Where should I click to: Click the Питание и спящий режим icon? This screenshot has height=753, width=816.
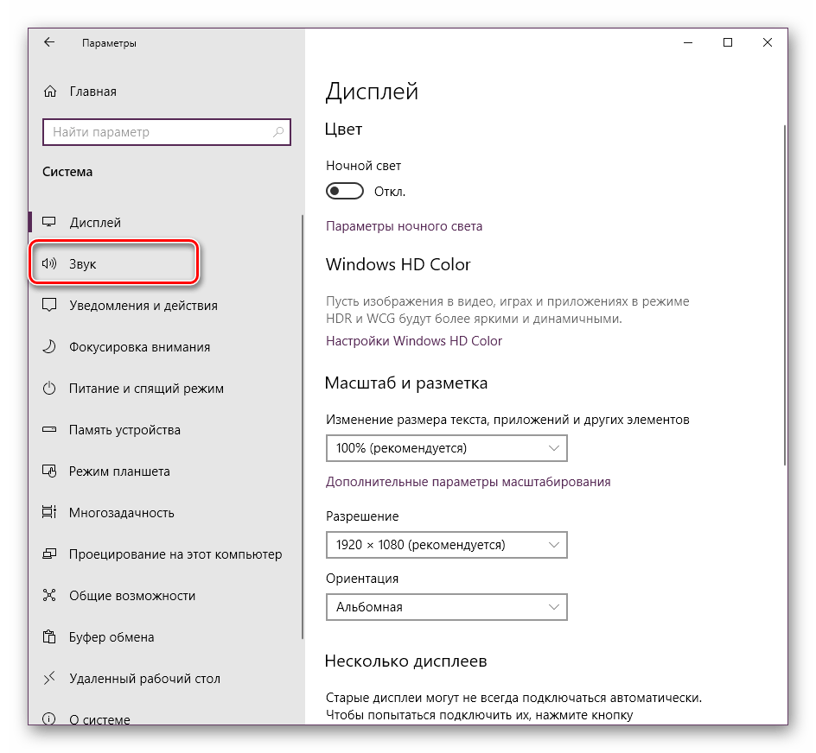tap(49, 389)
